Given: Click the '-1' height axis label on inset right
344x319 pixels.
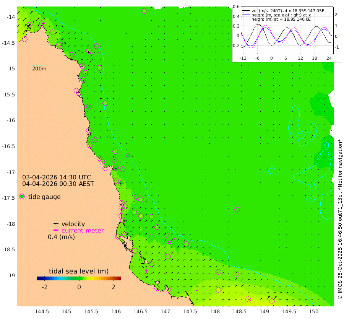Looking at the screenshot, I should (x=337, y=47).
